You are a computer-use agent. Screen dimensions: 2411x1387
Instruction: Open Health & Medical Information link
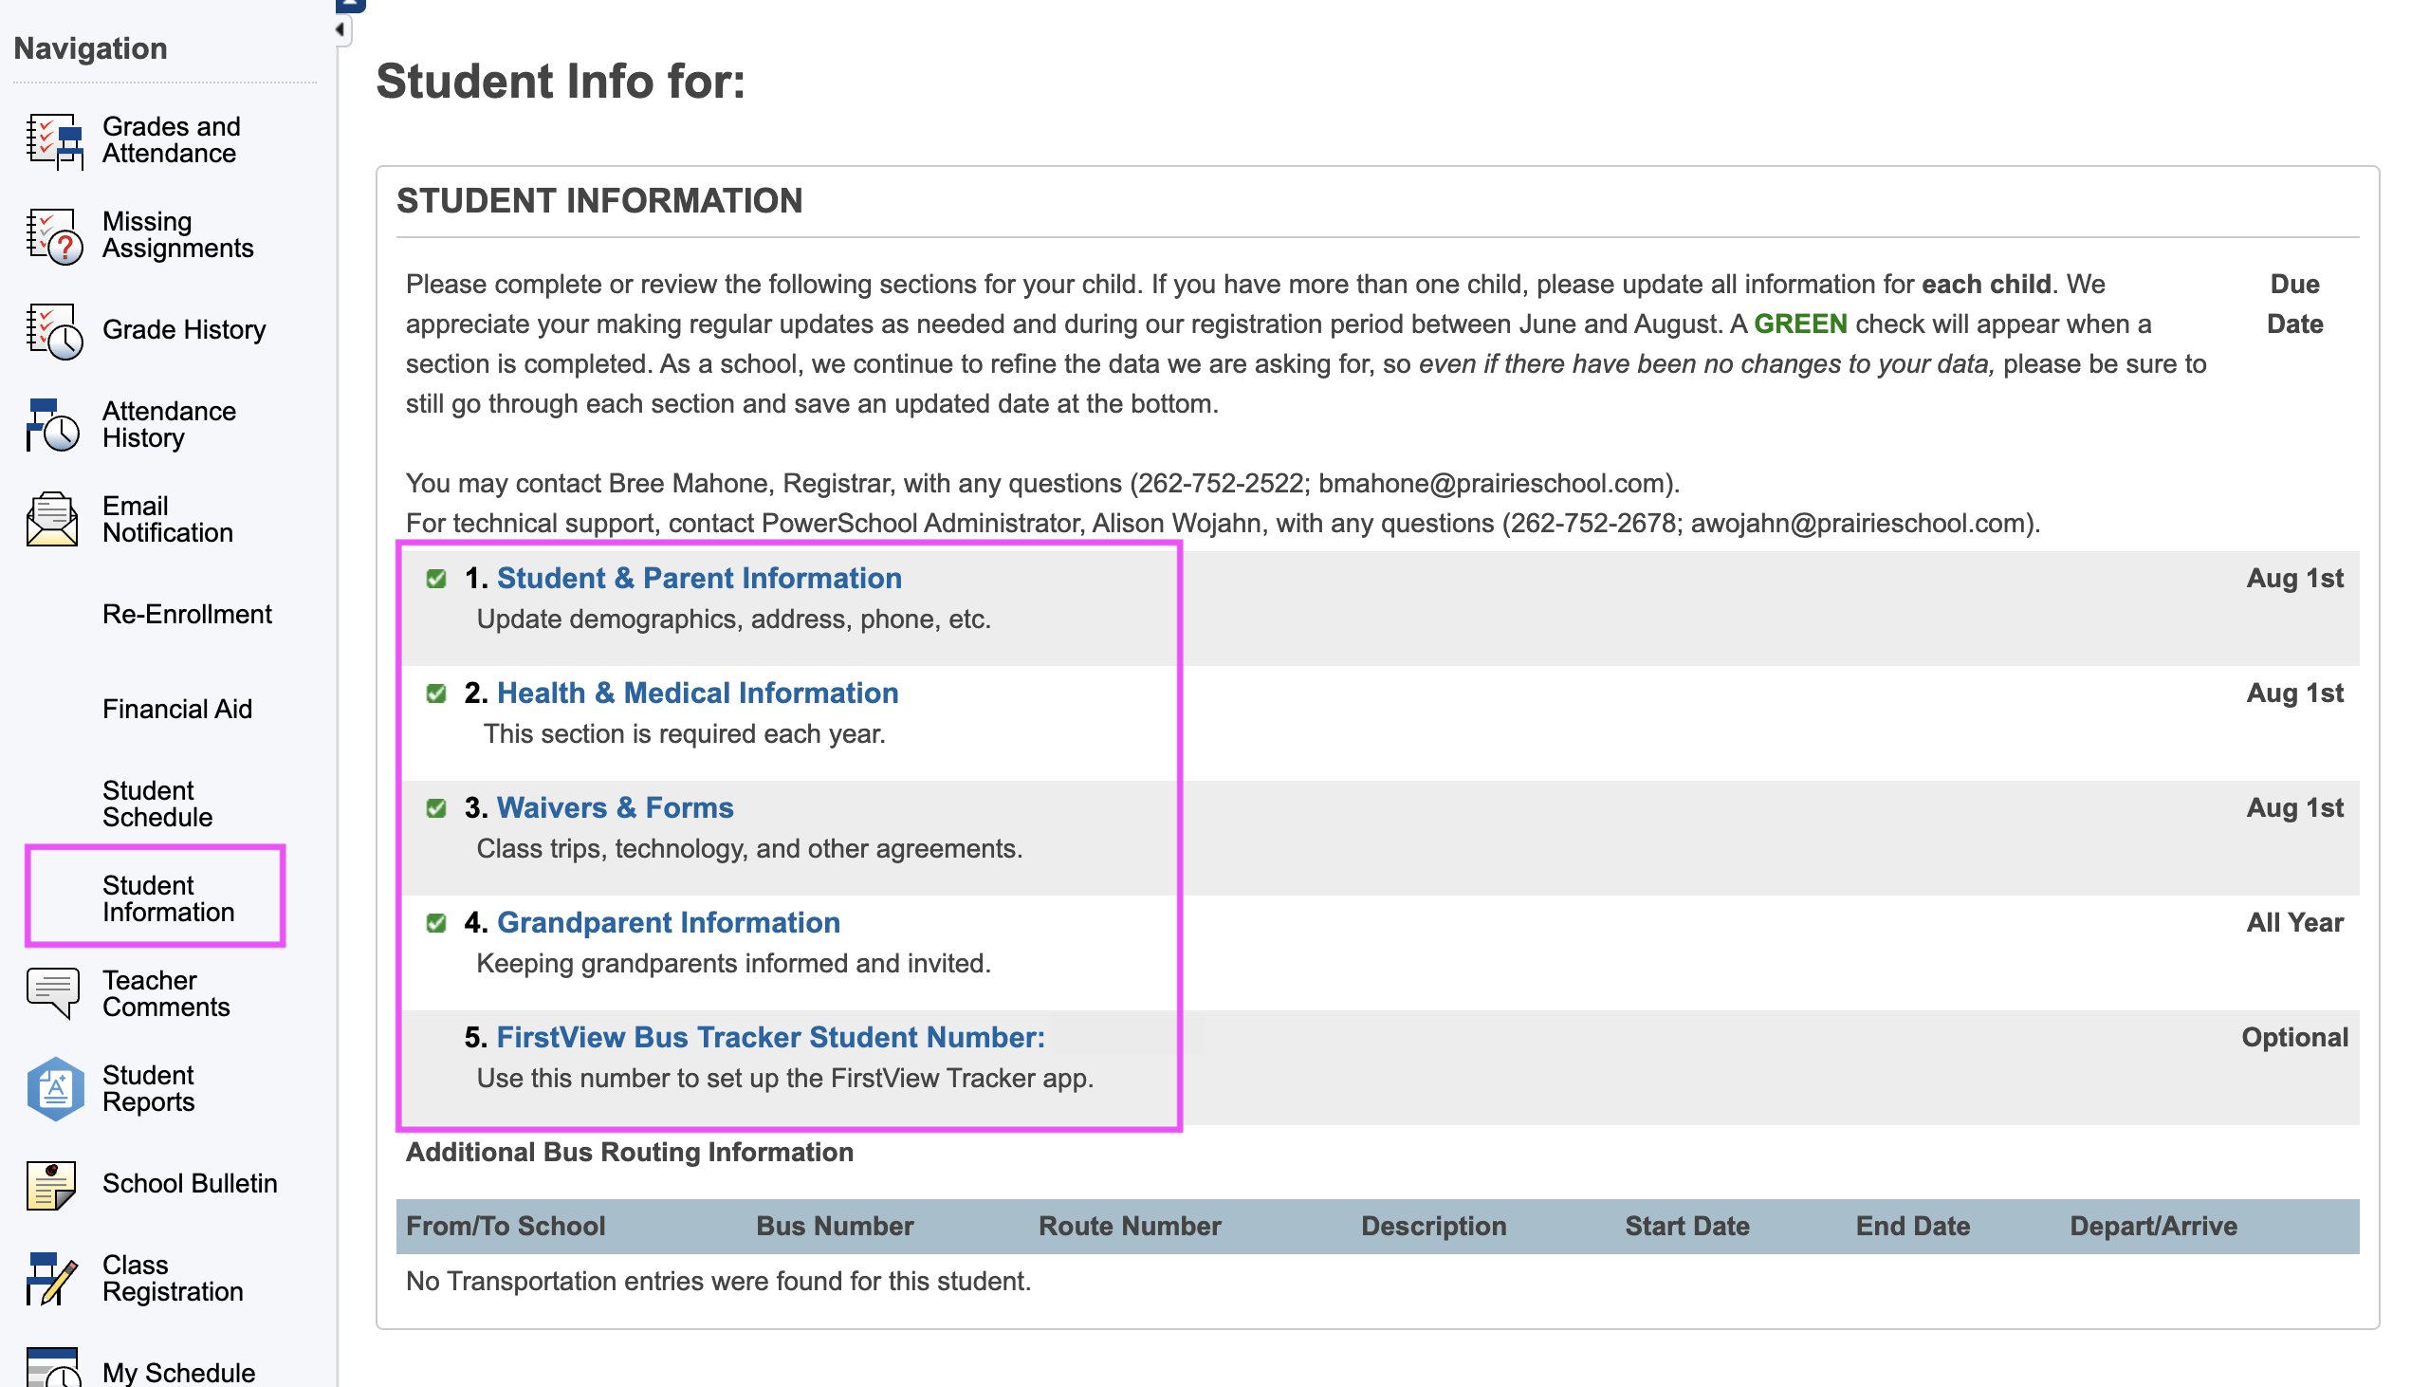[698, 693]
